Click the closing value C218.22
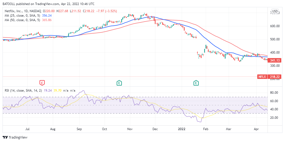Screen dimensions: 285x142 pyautogui.click(x=89, y=11)
